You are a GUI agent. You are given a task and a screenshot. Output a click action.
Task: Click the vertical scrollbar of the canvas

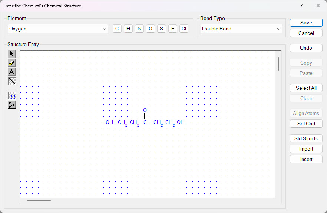278,64
